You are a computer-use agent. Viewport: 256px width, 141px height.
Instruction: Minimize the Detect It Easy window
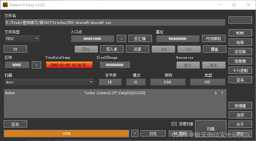pos(220,5)
